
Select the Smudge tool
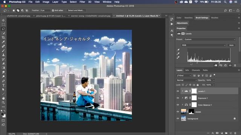tap(3, 72)
